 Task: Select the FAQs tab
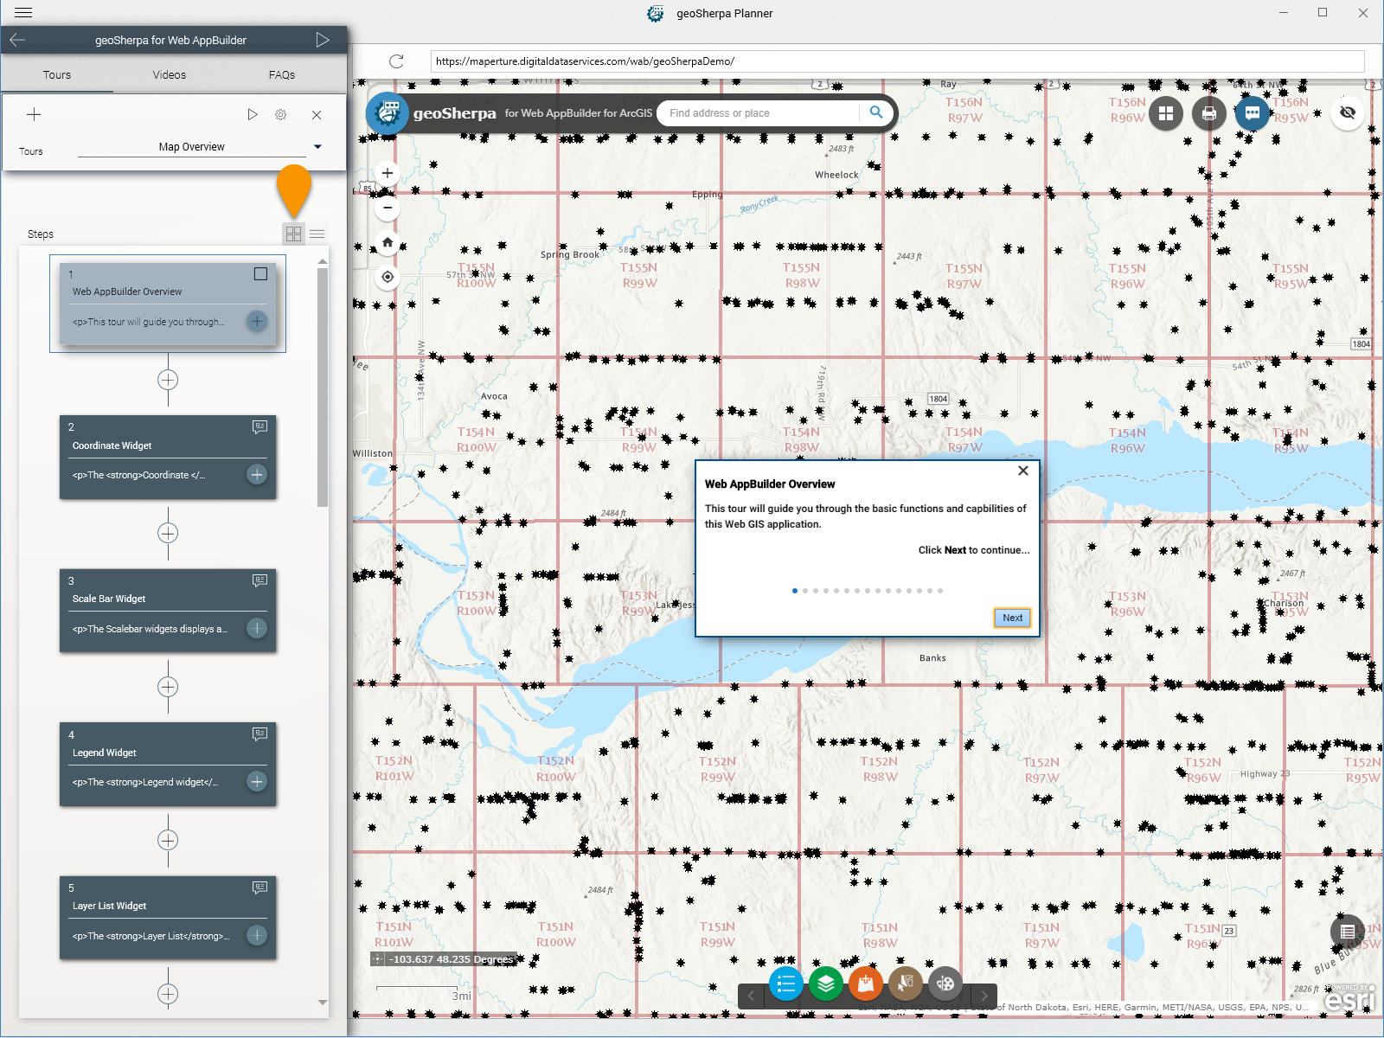(x=282, y=75)
